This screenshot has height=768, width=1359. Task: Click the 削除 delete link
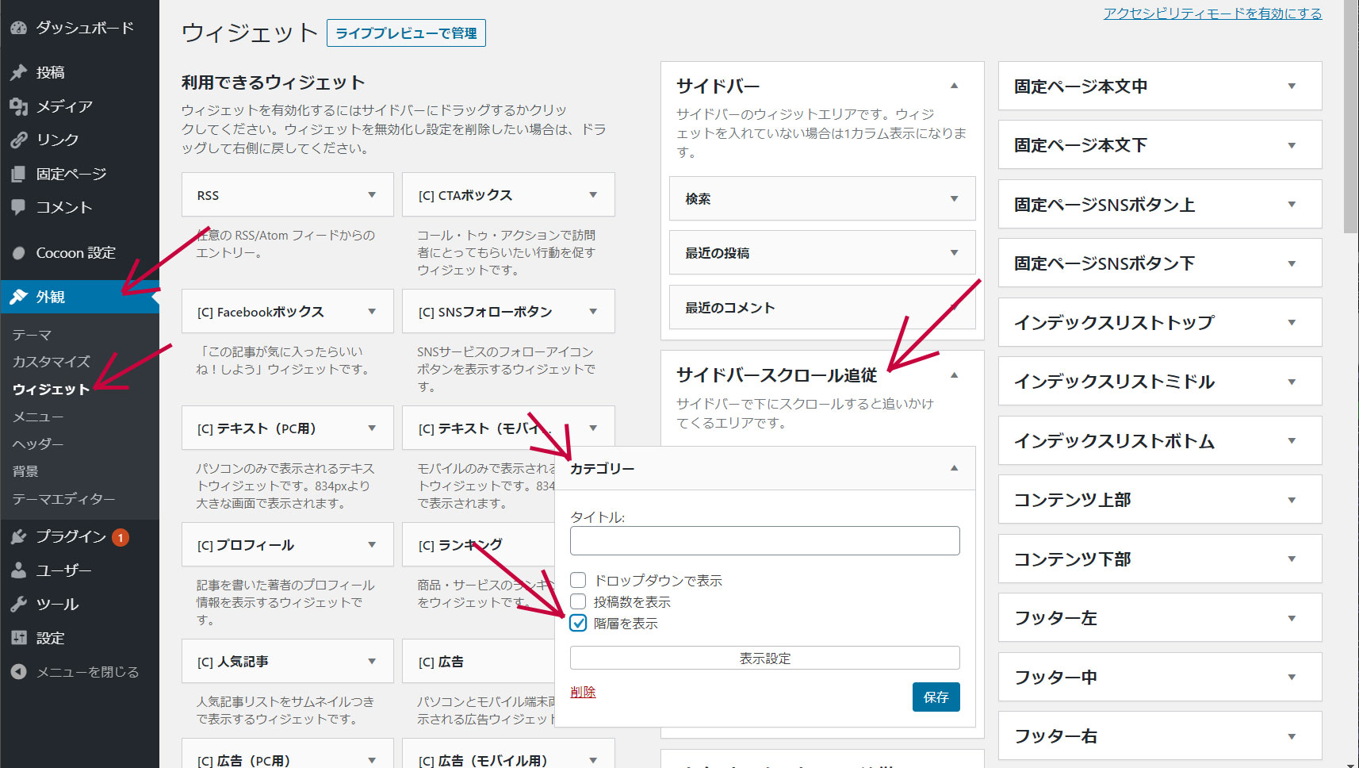pos(583,692)
